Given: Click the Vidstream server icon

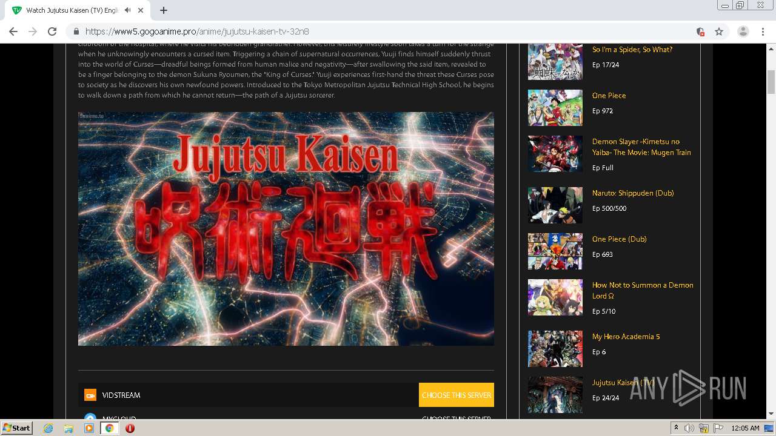Looking at the screenshot, I should click(x=90, y=395).
